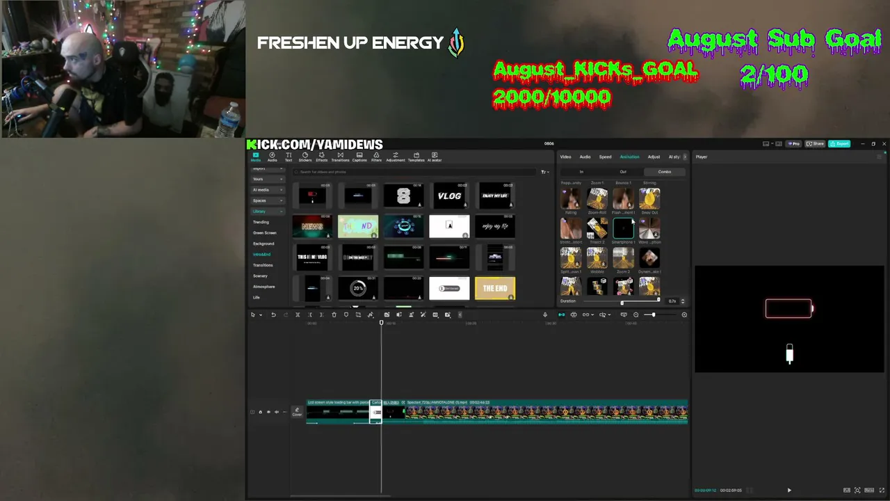The width and height of the screenshot is (890, 501).
Task: Open the Captions panel
Action: click(359, 157)
